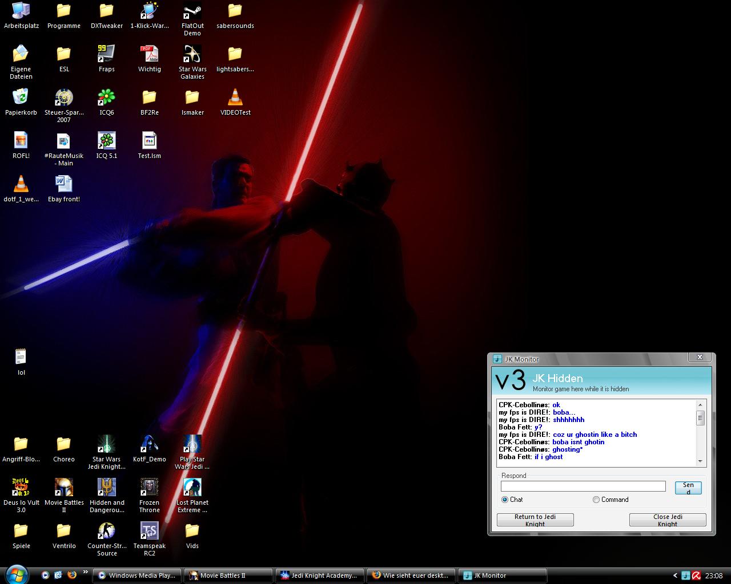Image resolution: width=731 pixels, height=584 pixels.
Task: Click Return to Jedi Knight button
Action: 535,520
